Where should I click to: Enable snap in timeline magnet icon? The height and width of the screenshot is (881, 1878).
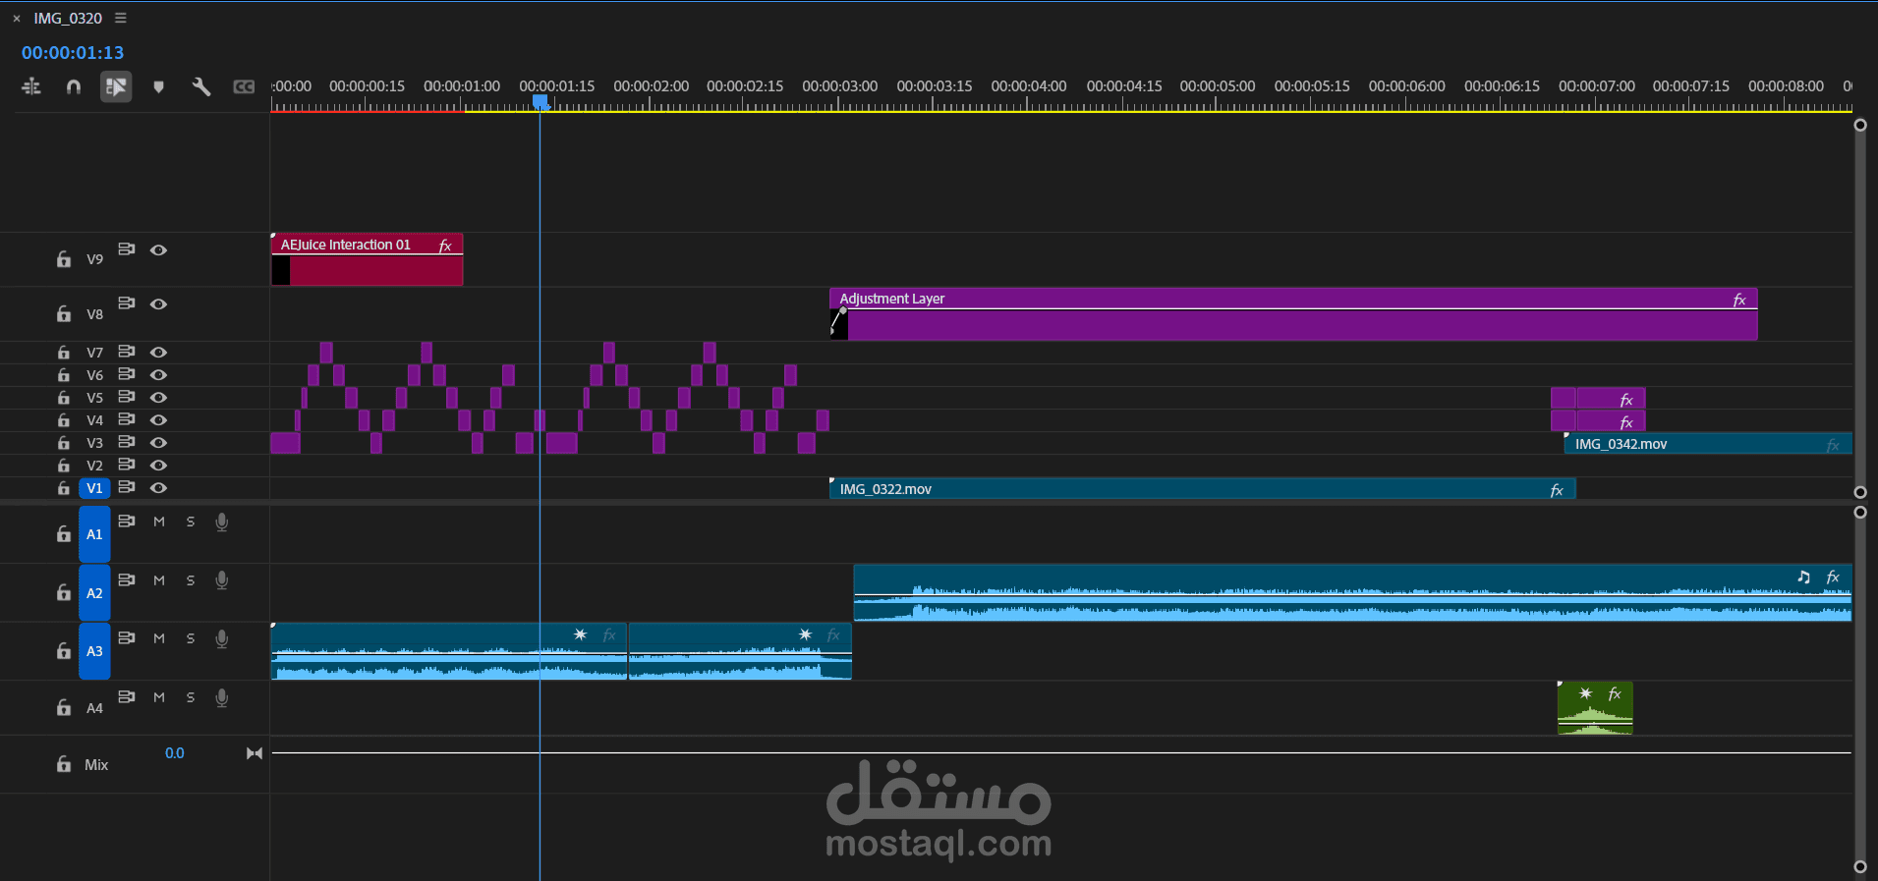73,86
